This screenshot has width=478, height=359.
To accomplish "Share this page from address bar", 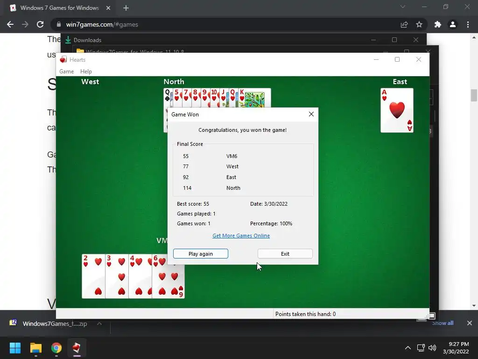I will (404, 24).
